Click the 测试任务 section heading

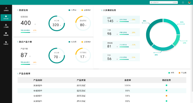[23, 10]
